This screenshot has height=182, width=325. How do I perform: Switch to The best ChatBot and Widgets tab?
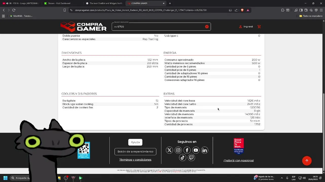point(104,3)
